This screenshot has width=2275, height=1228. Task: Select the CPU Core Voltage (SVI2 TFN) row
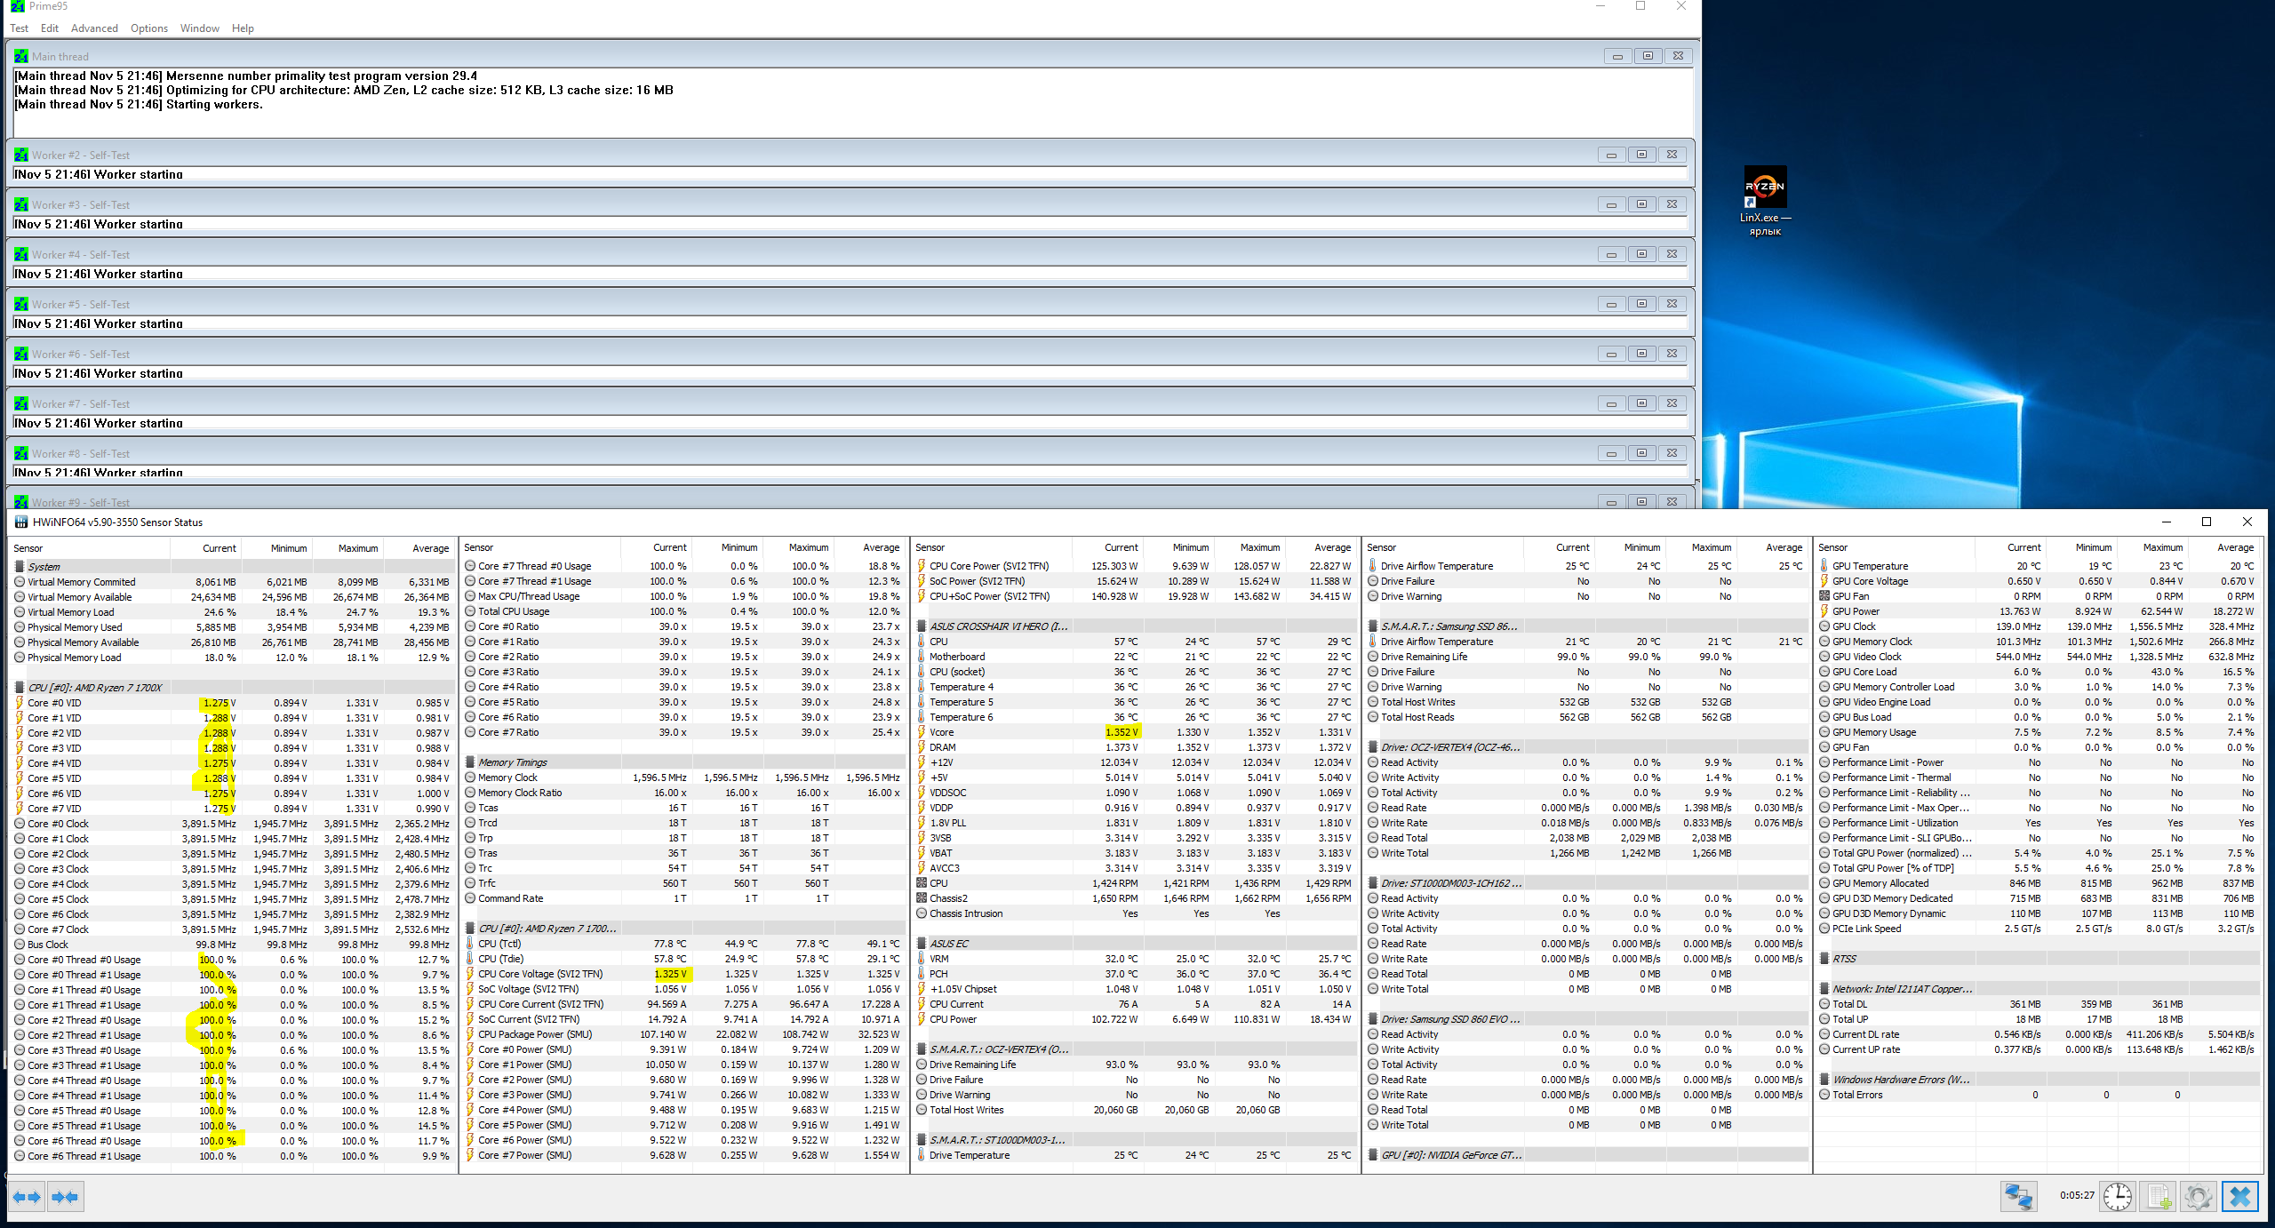pyautogui.click(x=539, y=974)
